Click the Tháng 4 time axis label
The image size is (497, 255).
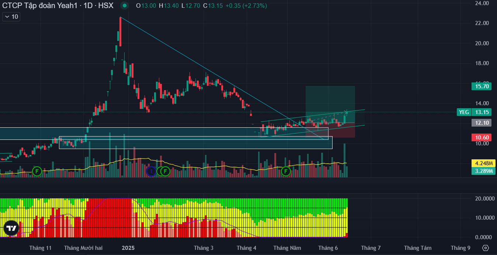247,248
